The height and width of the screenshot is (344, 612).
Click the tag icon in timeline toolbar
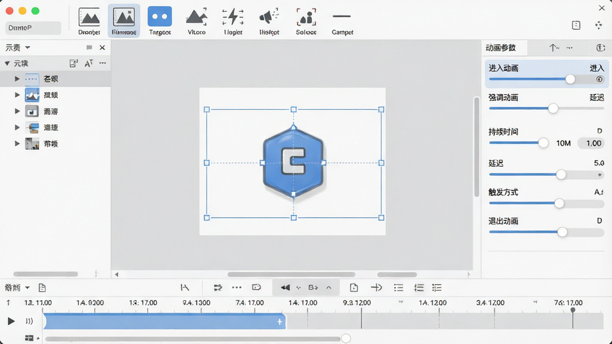pyautogui.click(x=256, y=287)
